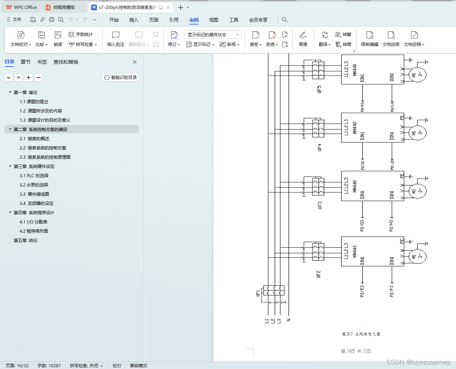Switch to the 章节 navigation tab
456x369 pixels.
(x=26, y=62)
